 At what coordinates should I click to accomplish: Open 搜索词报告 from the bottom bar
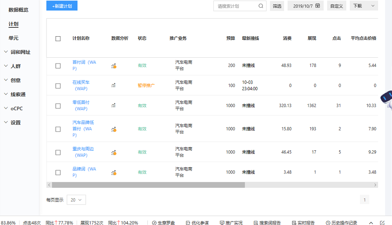[x=267, y=222]
